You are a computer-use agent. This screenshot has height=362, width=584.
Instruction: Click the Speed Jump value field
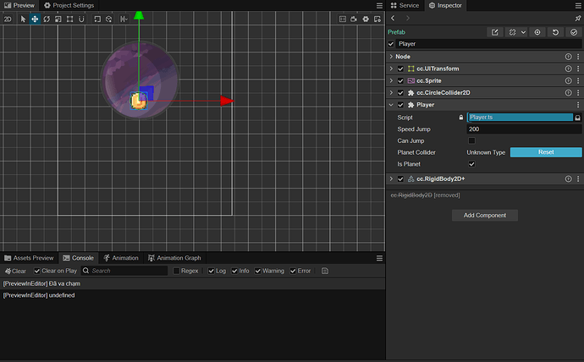pos(524,129)
